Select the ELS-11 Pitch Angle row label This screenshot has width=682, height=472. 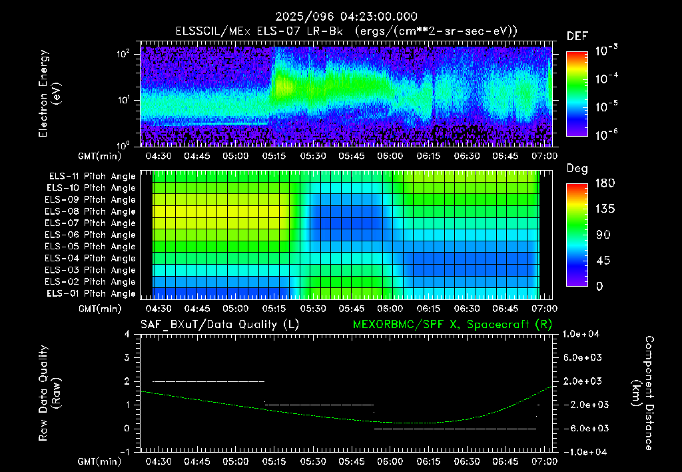pos(92,177)
